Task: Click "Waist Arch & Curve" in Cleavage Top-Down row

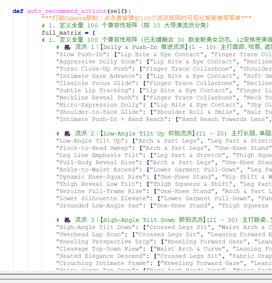Action: click(x=189, y=249)
